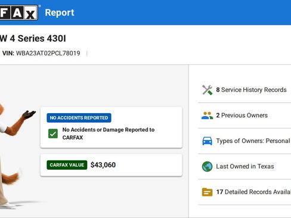Click the previous owners people icon
The image size is (291, 218).
(207, 116)
